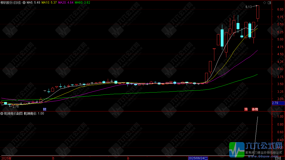Click the 2025年 label on the time axis
This screenshot has height=160, width=285.
tap(6, 158)
